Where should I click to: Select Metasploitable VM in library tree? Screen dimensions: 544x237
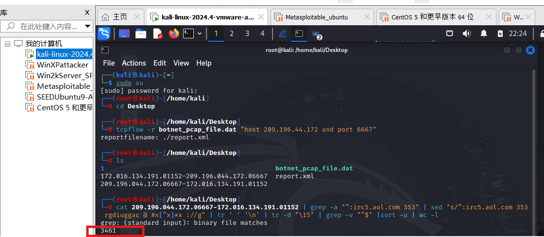click(x=65, y=86)
